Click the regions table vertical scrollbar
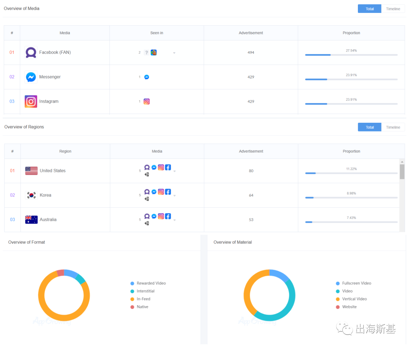This screenshot has width=409, height=347. click(x=402, y=171)
